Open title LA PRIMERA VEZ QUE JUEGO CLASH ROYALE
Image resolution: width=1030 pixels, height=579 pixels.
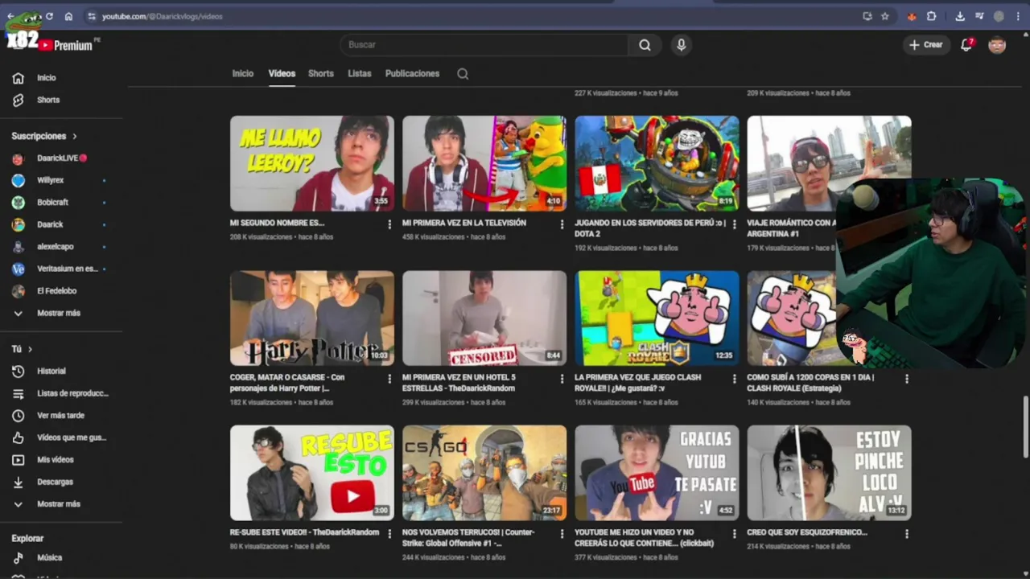tap(637, 383)
